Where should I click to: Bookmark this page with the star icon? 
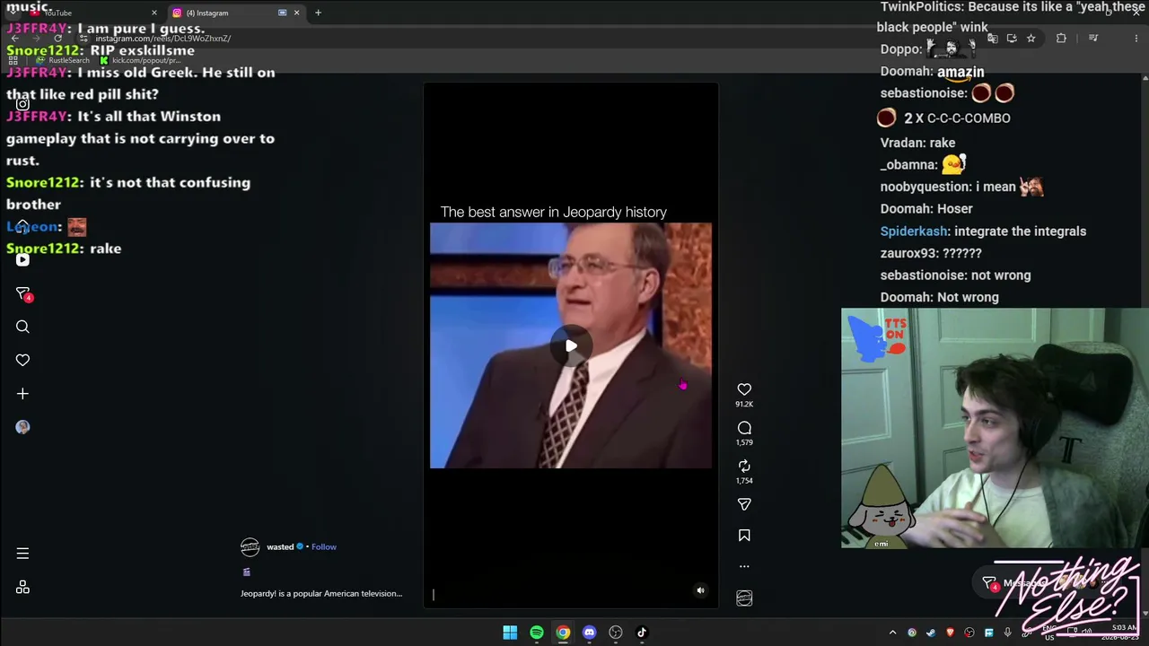click(x=1031, y=39)
